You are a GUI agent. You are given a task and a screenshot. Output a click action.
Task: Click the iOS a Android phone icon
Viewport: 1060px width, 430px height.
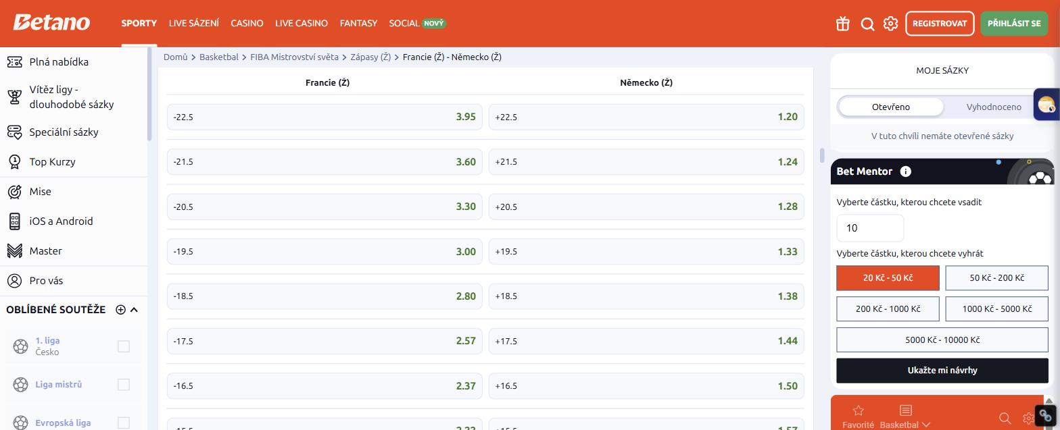click(14, 221)
